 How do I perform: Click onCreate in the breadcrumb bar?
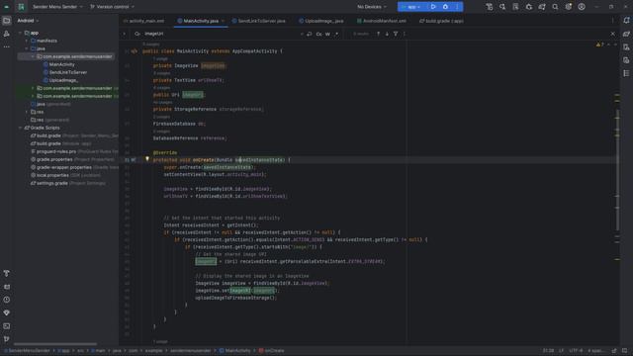tap(271, 351)
